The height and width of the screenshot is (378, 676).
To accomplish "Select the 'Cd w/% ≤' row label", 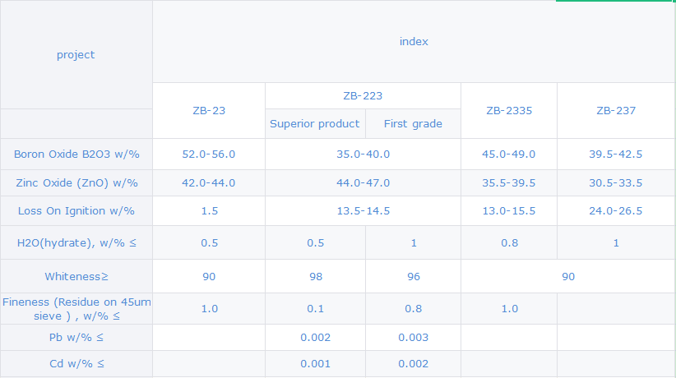I will point(76,364).
